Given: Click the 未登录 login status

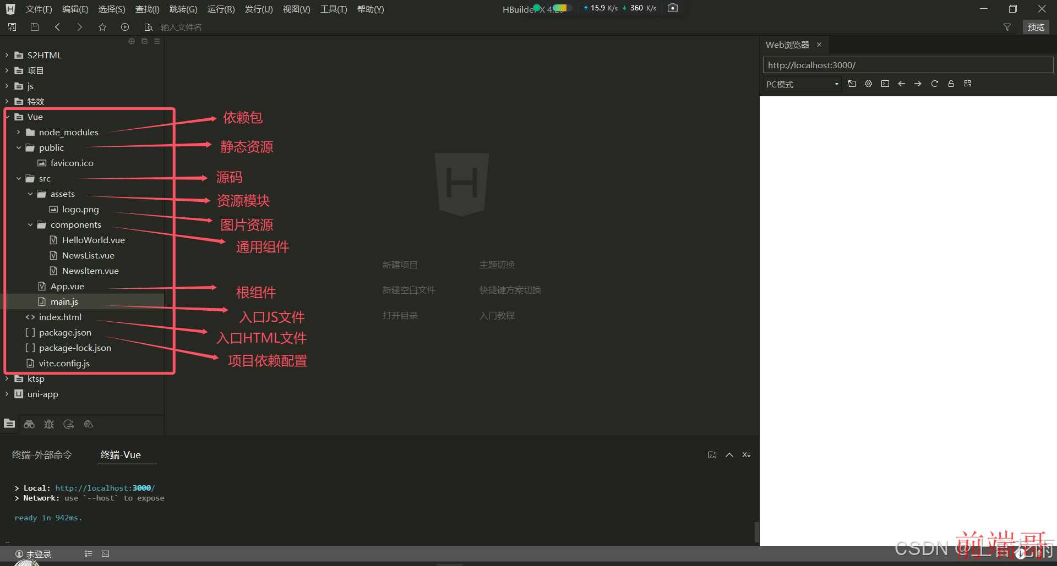Looking at the screenshot, I should [34, 554].
